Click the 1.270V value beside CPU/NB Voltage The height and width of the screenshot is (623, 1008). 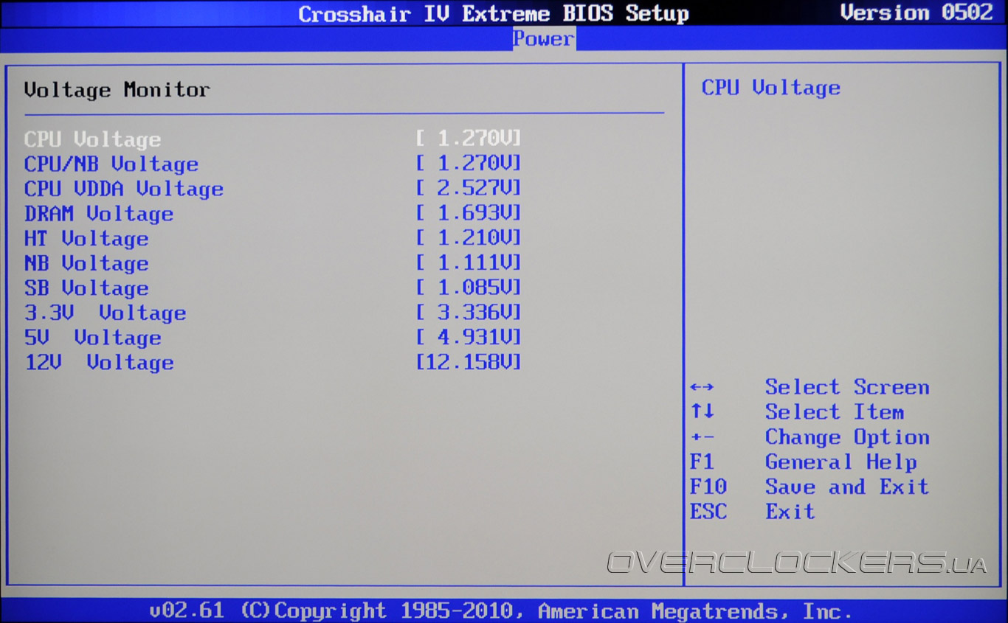coord(469,163)
